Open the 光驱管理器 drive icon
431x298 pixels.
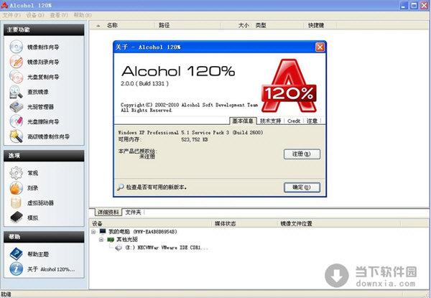click(17, 106)
